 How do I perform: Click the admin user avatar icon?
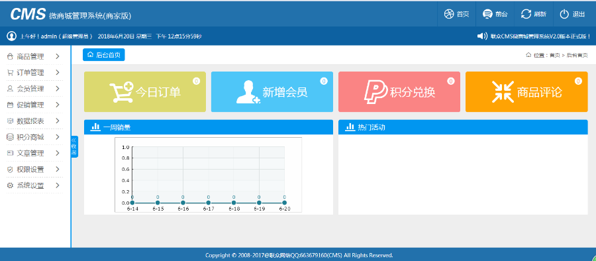[12, 36]
